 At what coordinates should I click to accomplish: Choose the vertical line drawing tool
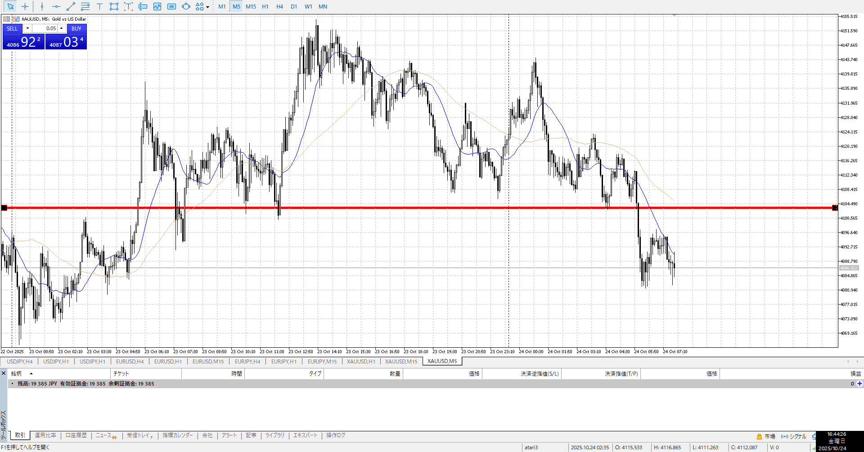pyautogui.click(x=42, y=6)
